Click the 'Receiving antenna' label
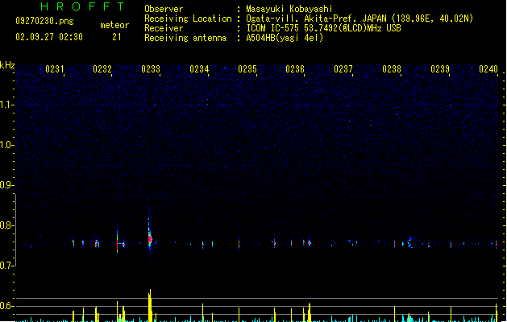The height and width of the screenshot is (322, 507). coord(185,38)
